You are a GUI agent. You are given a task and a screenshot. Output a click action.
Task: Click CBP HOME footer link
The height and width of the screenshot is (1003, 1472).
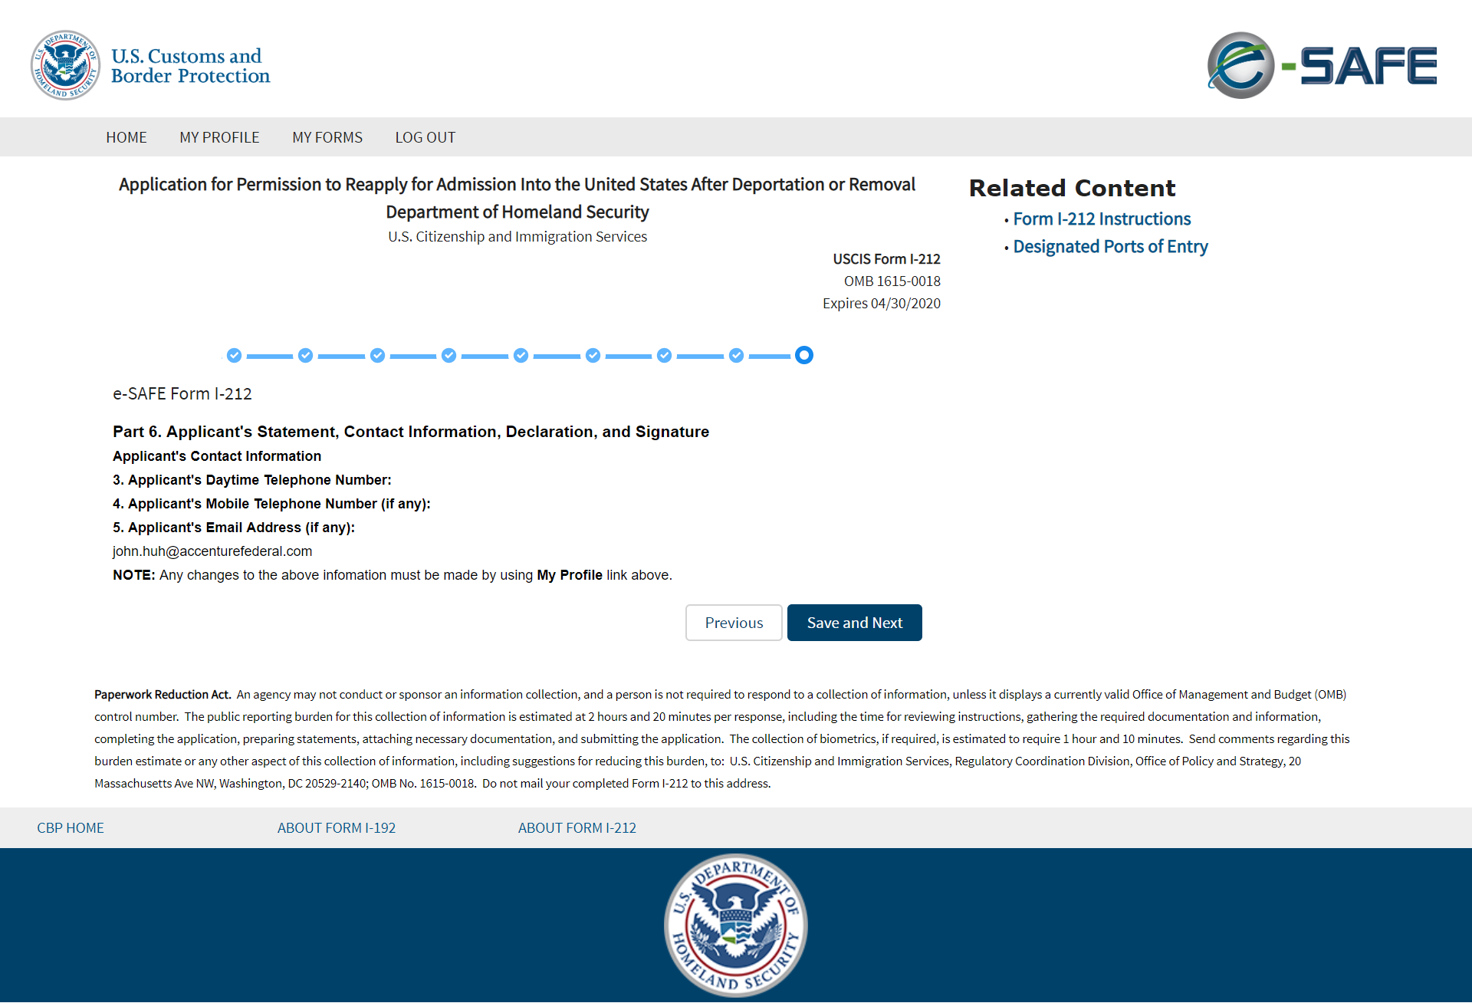[71, 828]
